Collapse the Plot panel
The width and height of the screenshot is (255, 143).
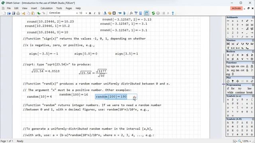[x=253, y=78]
